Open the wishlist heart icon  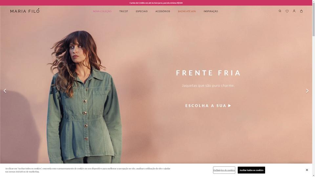(x=287, y=11)
